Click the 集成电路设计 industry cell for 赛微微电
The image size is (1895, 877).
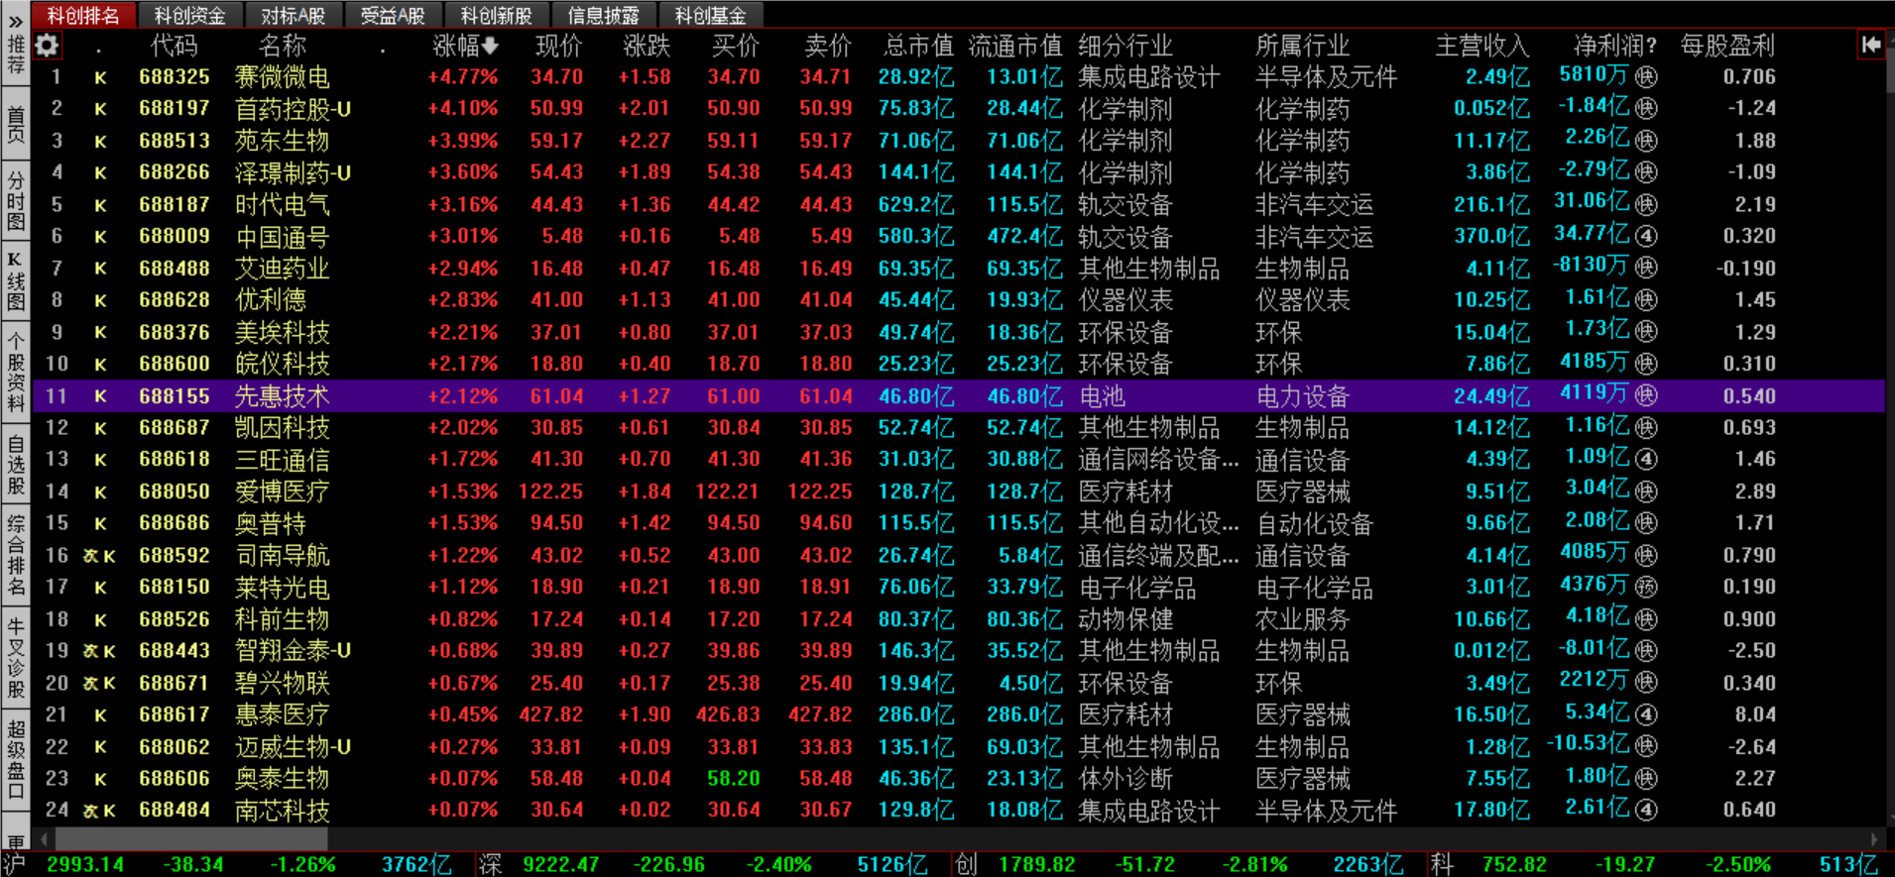[x=1149, y=77]
